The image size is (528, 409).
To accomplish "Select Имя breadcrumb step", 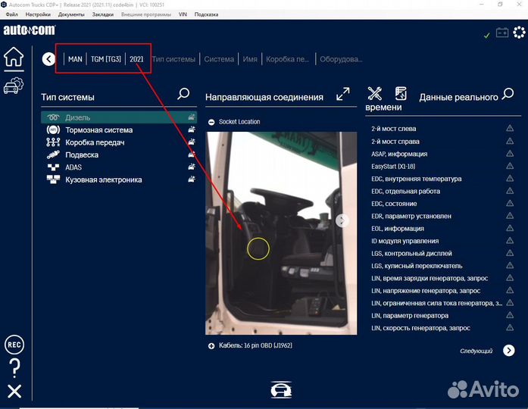I will click(250, 59).
